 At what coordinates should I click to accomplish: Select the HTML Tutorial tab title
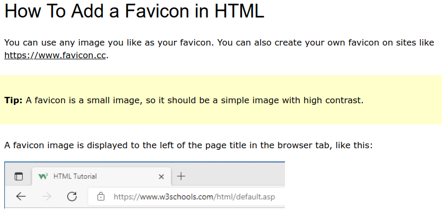(x=75, y=176)
